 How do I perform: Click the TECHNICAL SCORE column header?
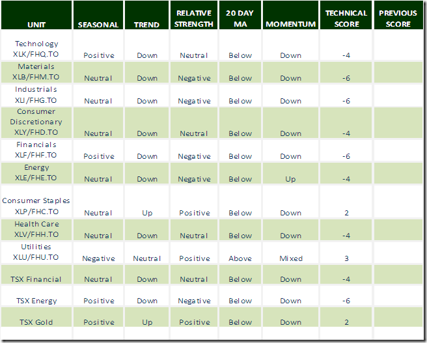tap(346, 19)
